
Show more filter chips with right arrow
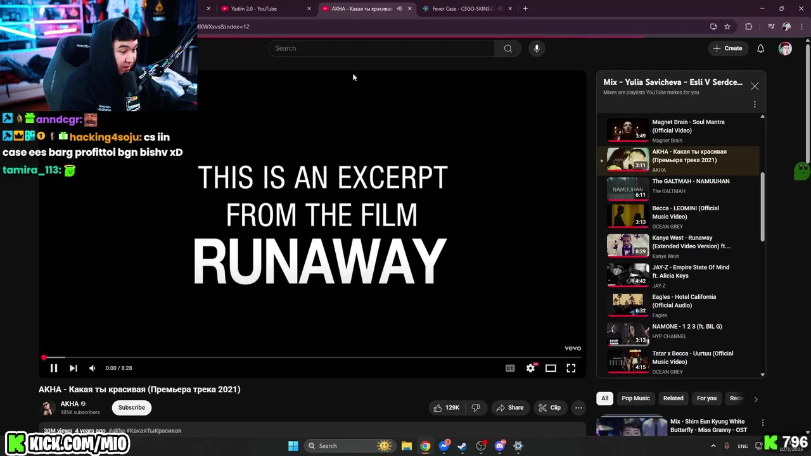pos(755,399)
